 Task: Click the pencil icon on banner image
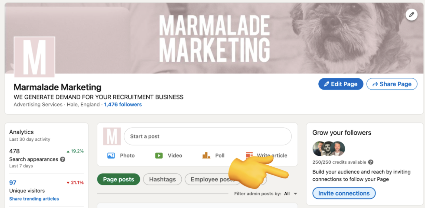click(x=412, y=15)
